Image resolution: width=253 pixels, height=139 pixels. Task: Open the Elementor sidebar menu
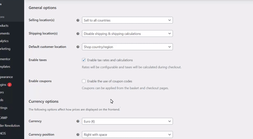coord(5,59)
